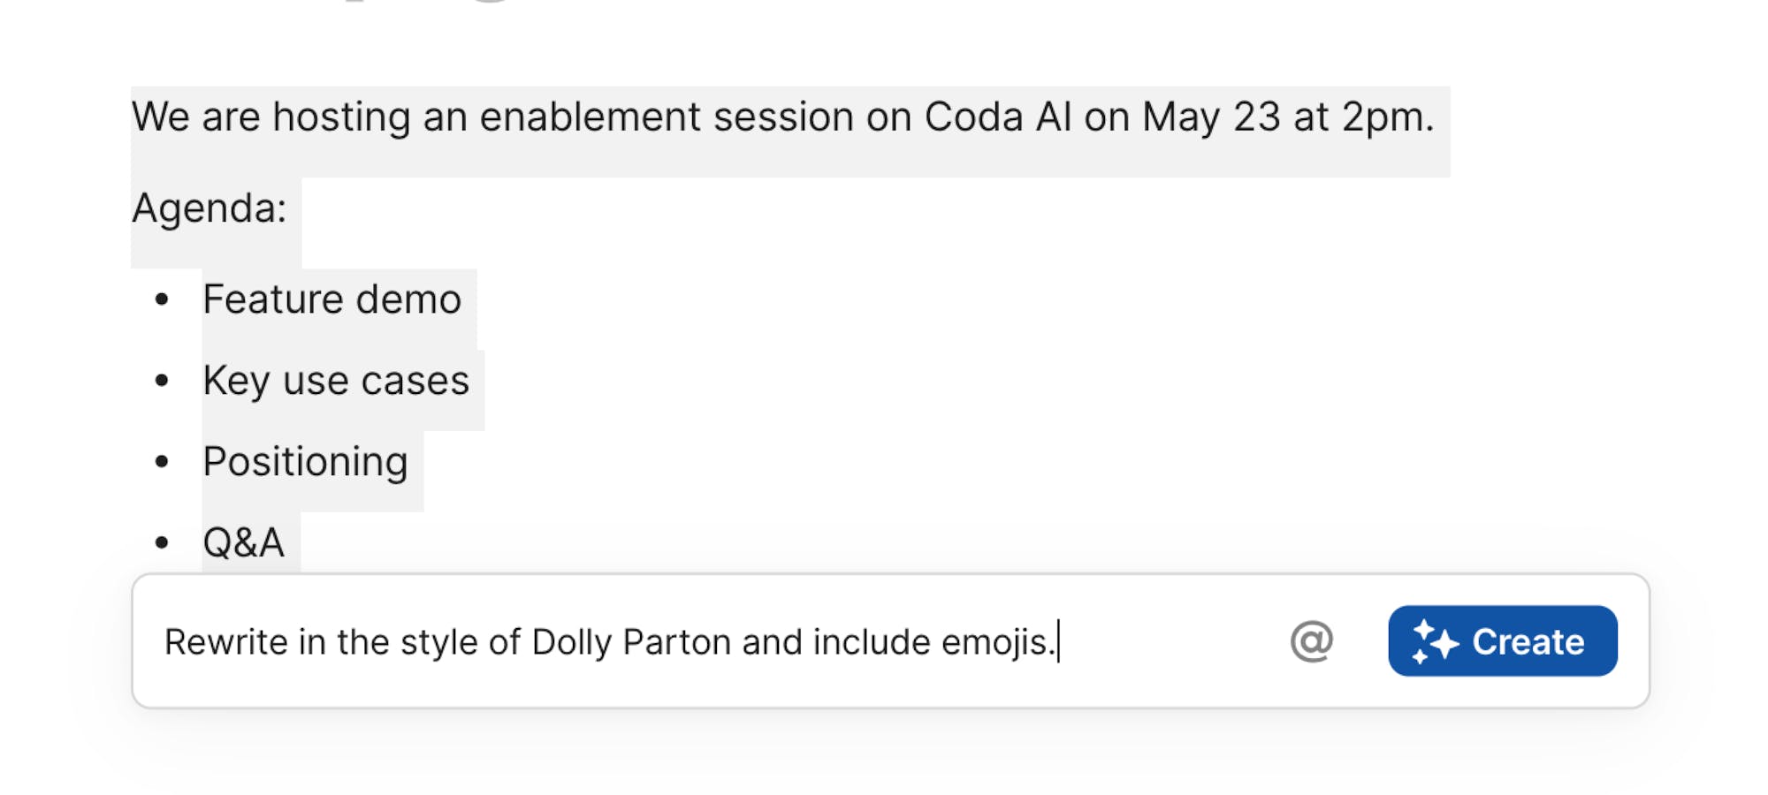This screenshot has width=1768, height=795.
Task: Click the word 'emojis' in the prompt
Action: click(x=994, y=642)
